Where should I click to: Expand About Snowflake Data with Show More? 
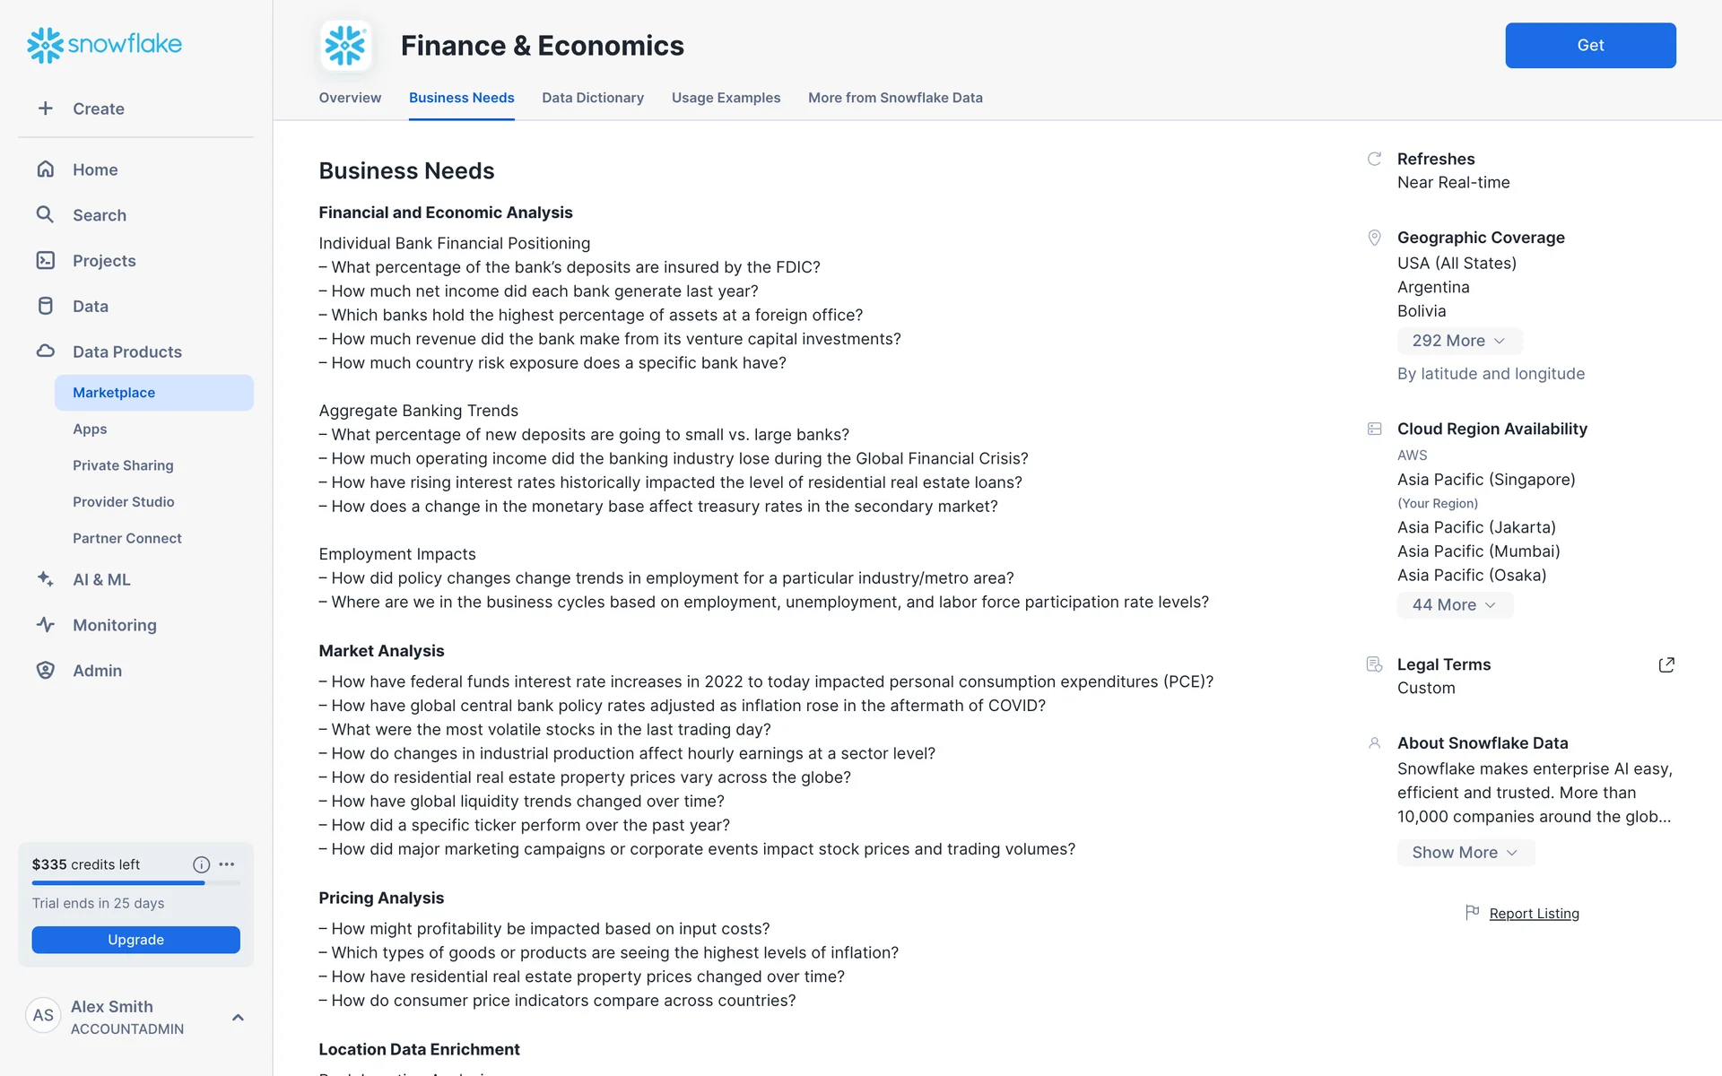click(1465, 853)
